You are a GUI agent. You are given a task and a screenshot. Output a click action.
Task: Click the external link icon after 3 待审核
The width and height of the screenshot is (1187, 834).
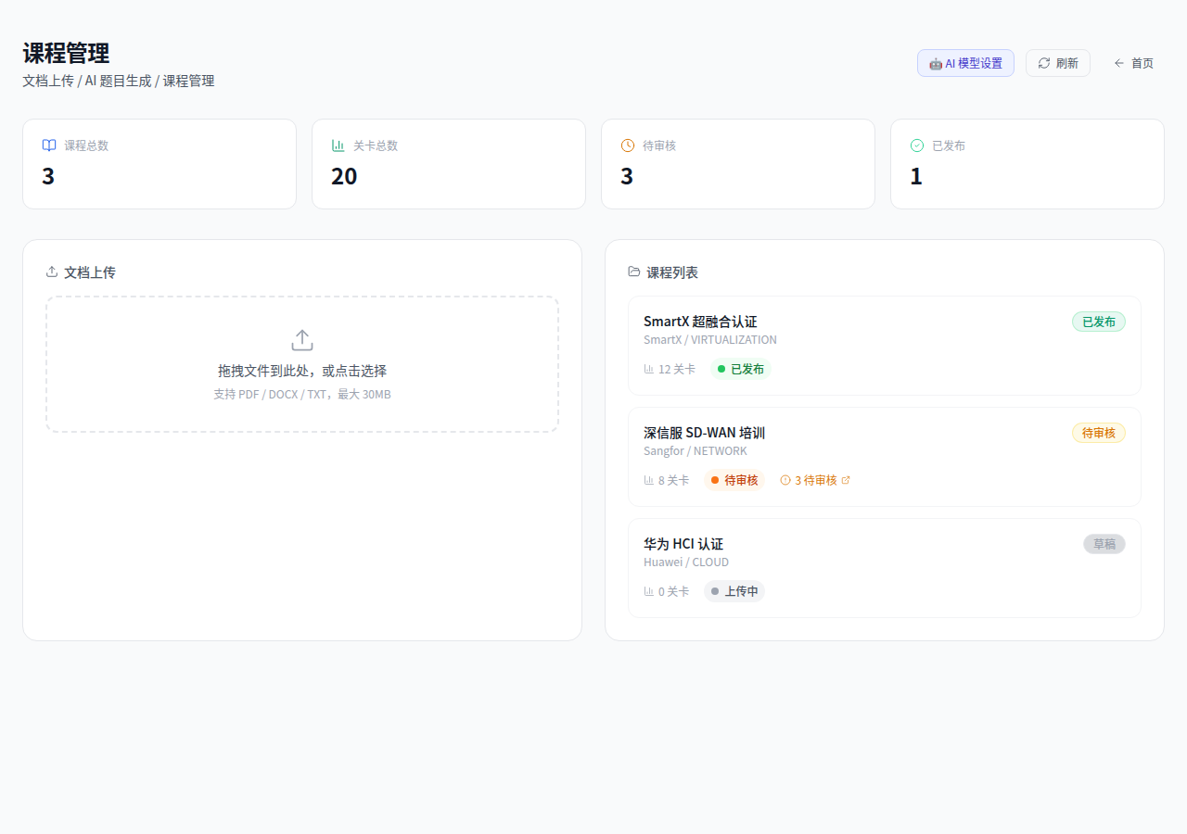tap(845, 480)
